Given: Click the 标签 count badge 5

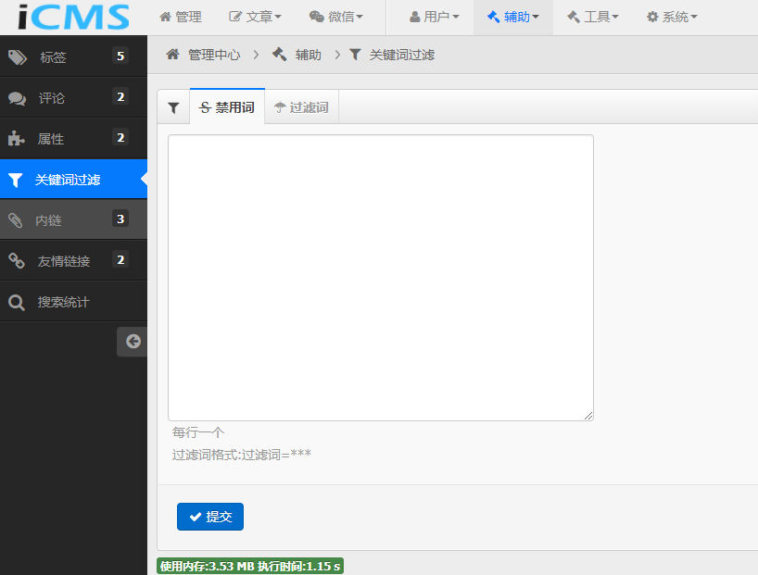Looking at the screenshot, I should click(x=120, y=56).
